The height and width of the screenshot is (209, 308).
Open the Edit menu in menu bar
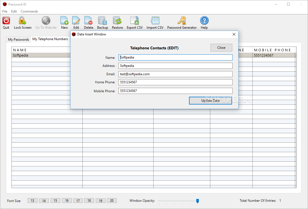coord(14,11)
